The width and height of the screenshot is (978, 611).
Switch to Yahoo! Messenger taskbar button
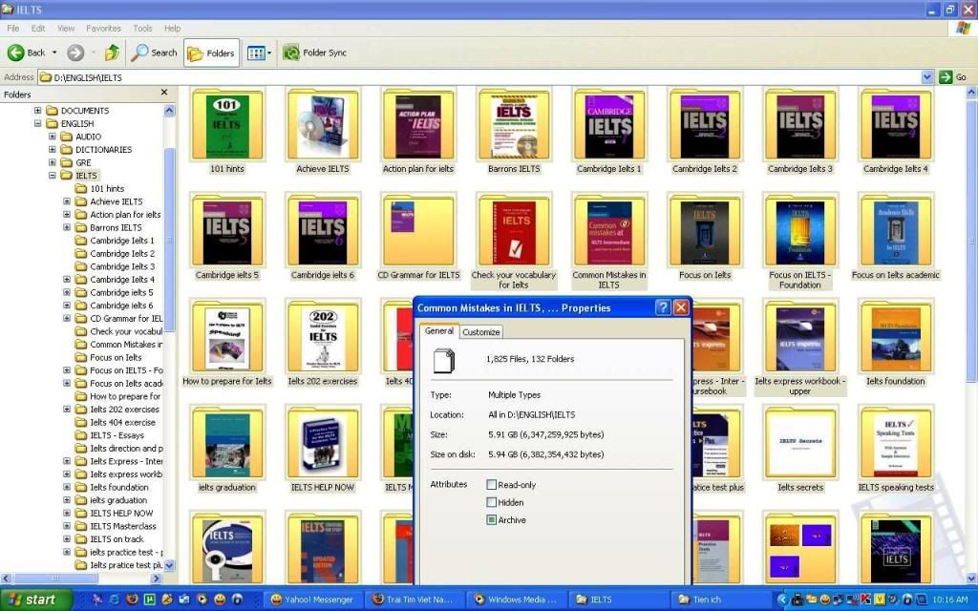pyautogui.click(x=313, y=600)
